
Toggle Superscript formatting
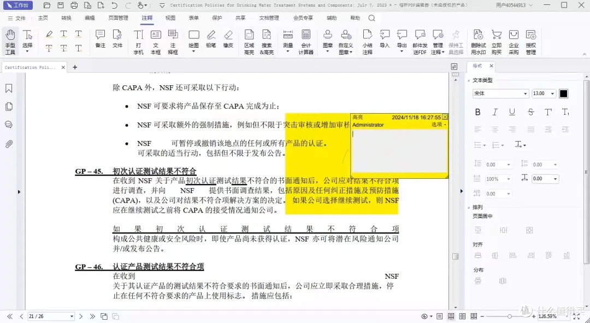pyautogui.click(x=548, y=112)
